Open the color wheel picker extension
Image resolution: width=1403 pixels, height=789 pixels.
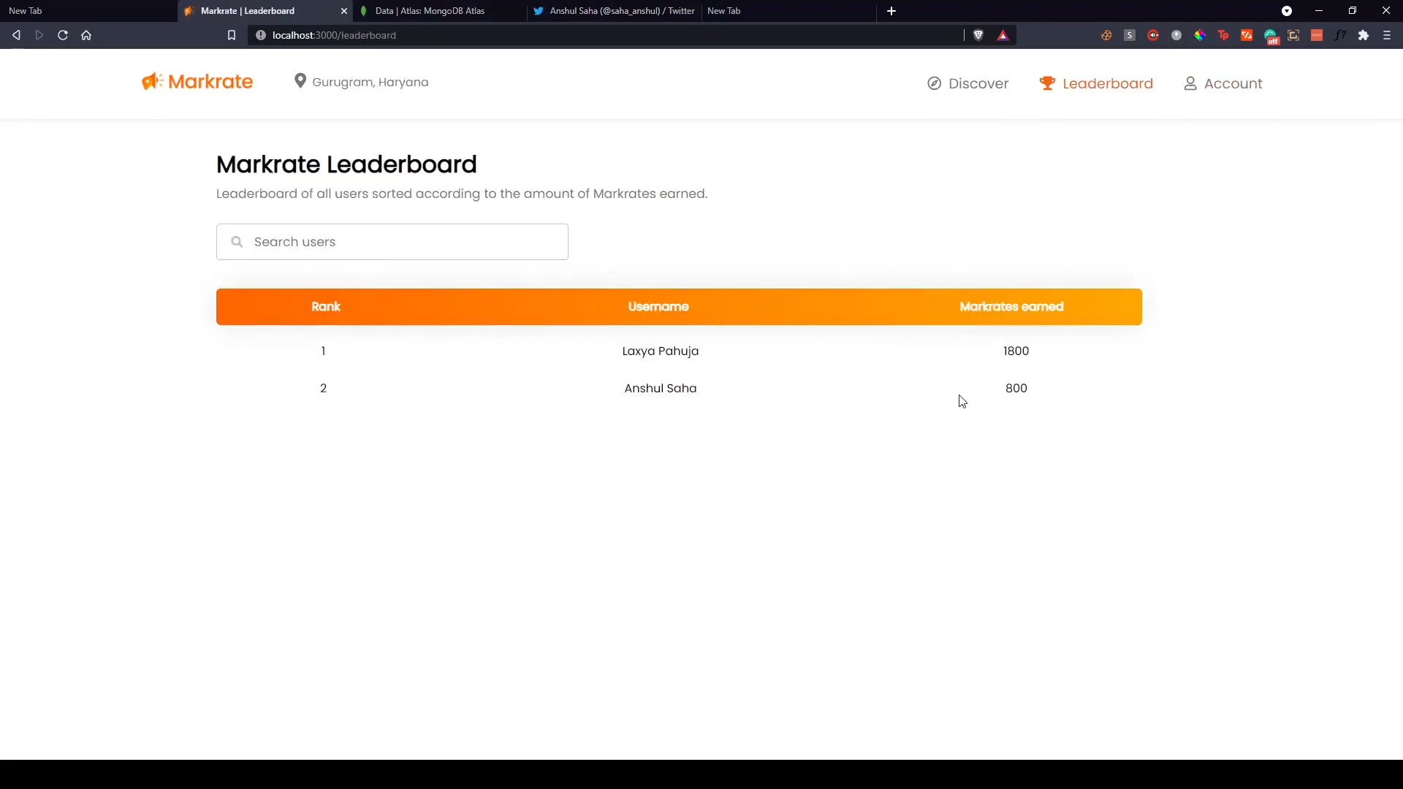(1200, 35)
